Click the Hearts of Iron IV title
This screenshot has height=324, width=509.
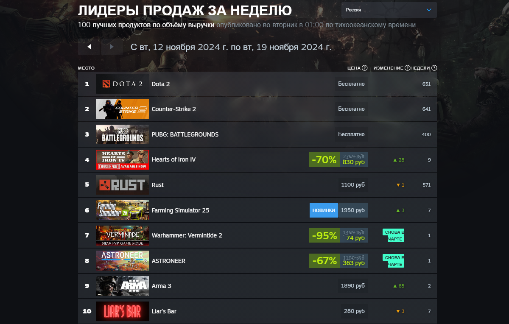point(173,160)
